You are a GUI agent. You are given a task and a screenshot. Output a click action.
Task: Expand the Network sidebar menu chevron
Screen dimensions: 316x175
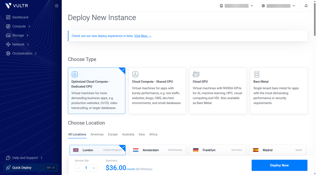tap(28, 44)
